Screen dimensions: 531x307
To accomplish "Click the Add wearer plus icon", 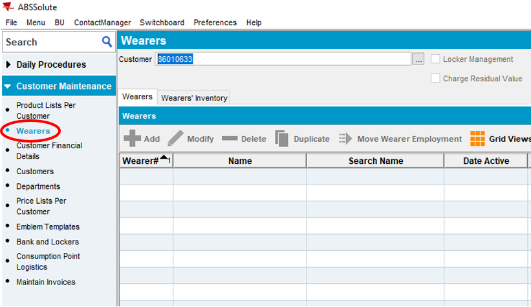I will pyautogui.click(x=132, y=139).
